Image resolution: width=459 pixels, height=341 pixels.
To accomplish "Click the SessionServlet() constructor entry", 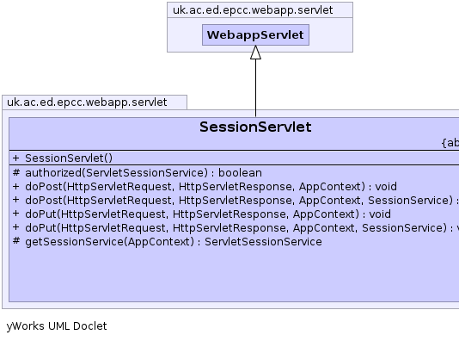I will pyautogui.click(x=69, y=158).
